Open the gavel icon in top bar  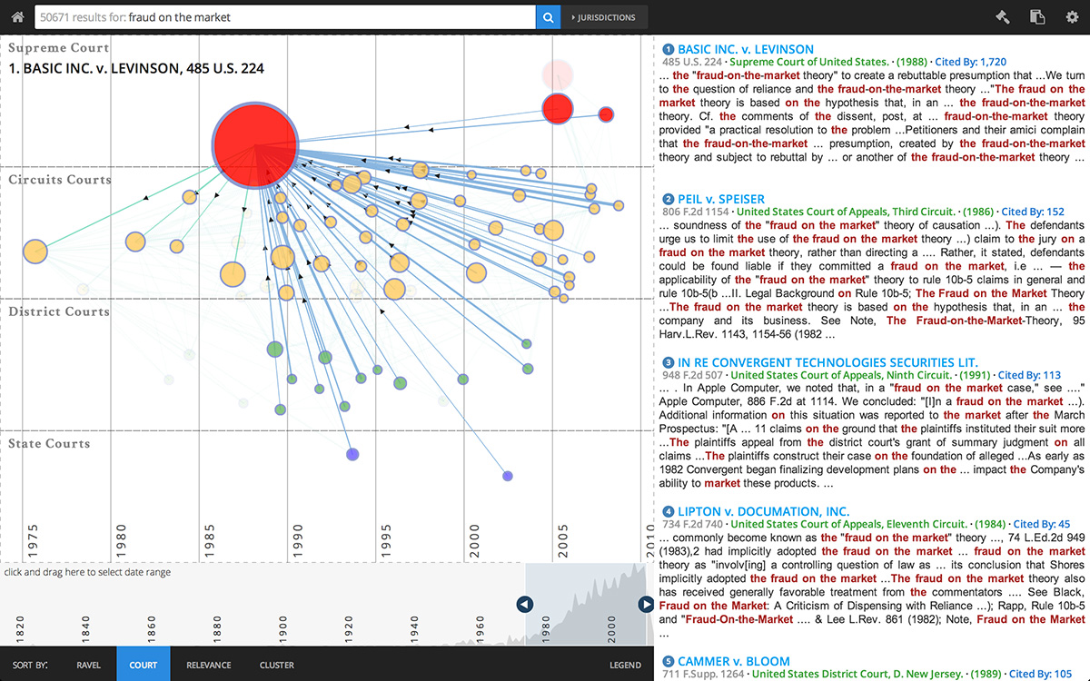tap(1002, 16)
